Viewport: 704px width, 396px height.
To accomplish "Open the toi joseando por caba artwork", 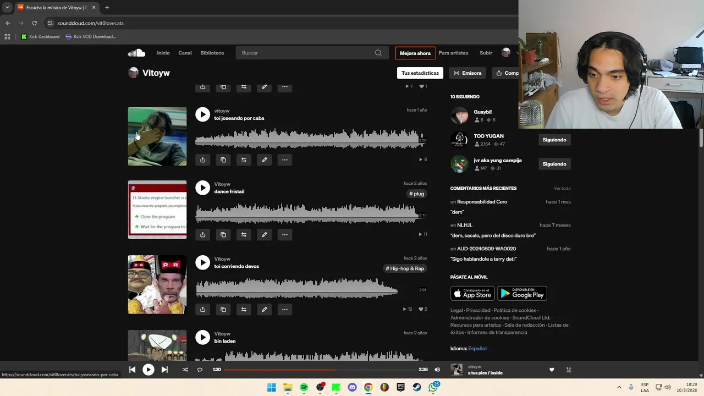I will [157, 136].
